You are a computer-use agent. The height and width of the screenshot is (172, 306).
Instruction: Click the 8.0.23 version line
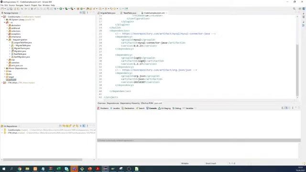[x=139, y=46]
